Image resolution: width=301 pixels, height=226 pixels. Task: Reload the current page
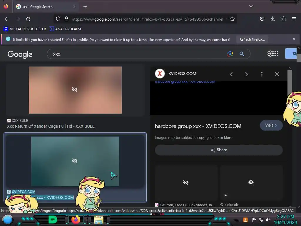click(x=28, y=19)
